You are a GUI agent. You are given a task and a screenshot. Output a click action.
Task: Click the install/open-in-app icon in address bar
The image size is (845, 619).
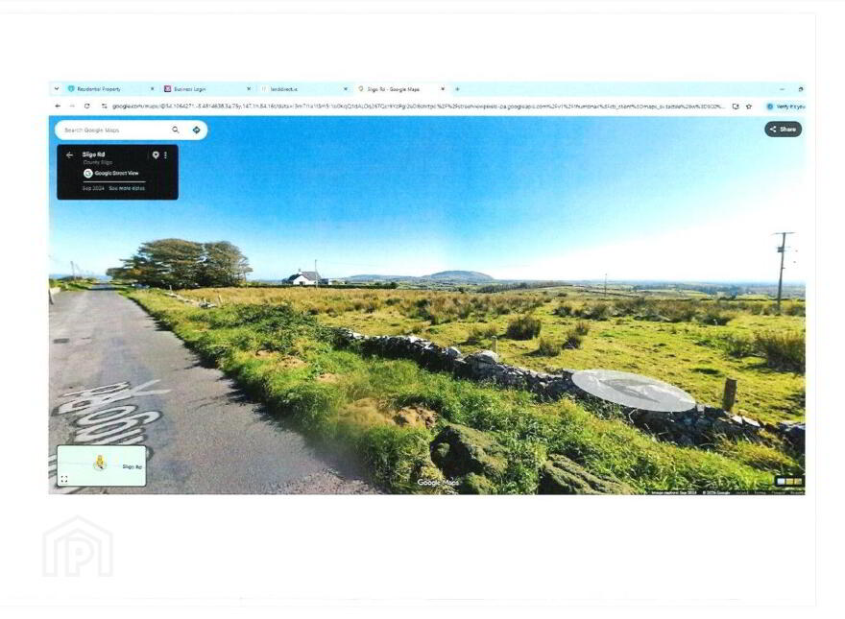pyautogui.click(x=736, y=107)
